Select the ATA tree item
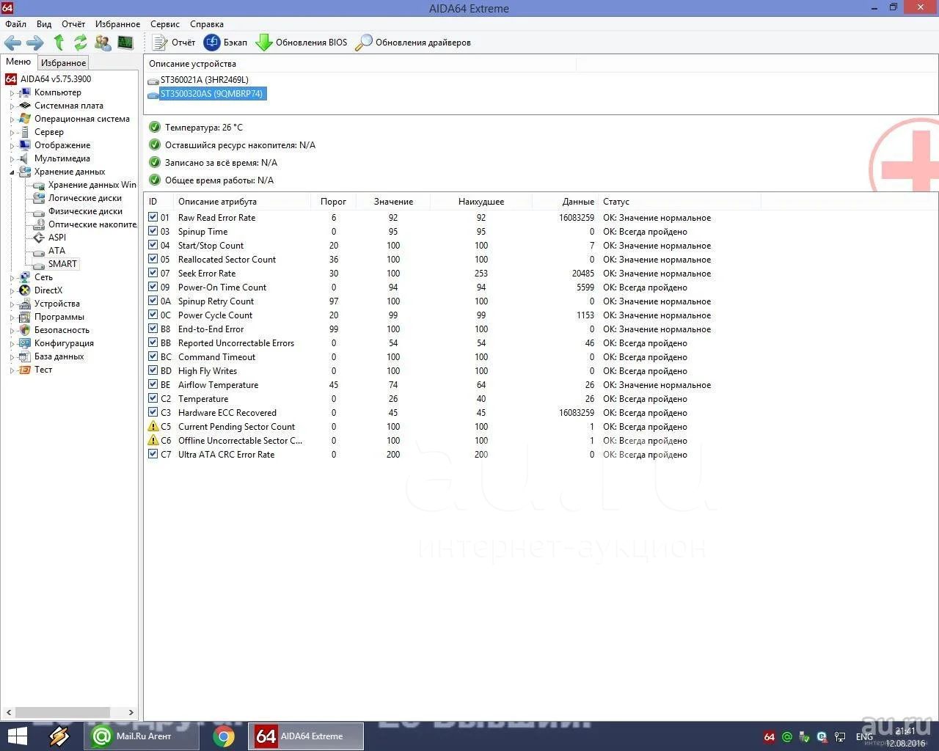The height and width of the screenshot is (751, 939). [50, 251]
